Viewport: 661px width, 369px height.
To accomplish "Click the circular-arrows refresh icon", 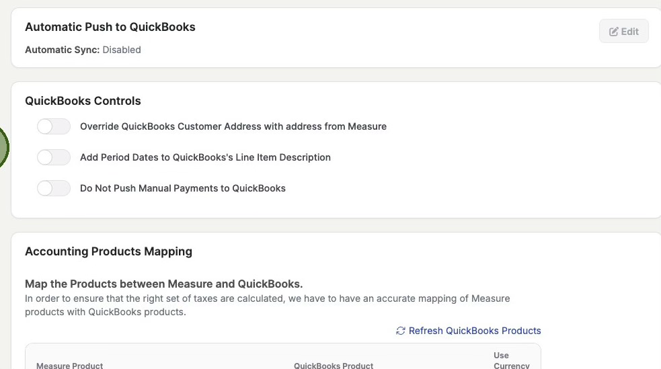I will [401, 331].
